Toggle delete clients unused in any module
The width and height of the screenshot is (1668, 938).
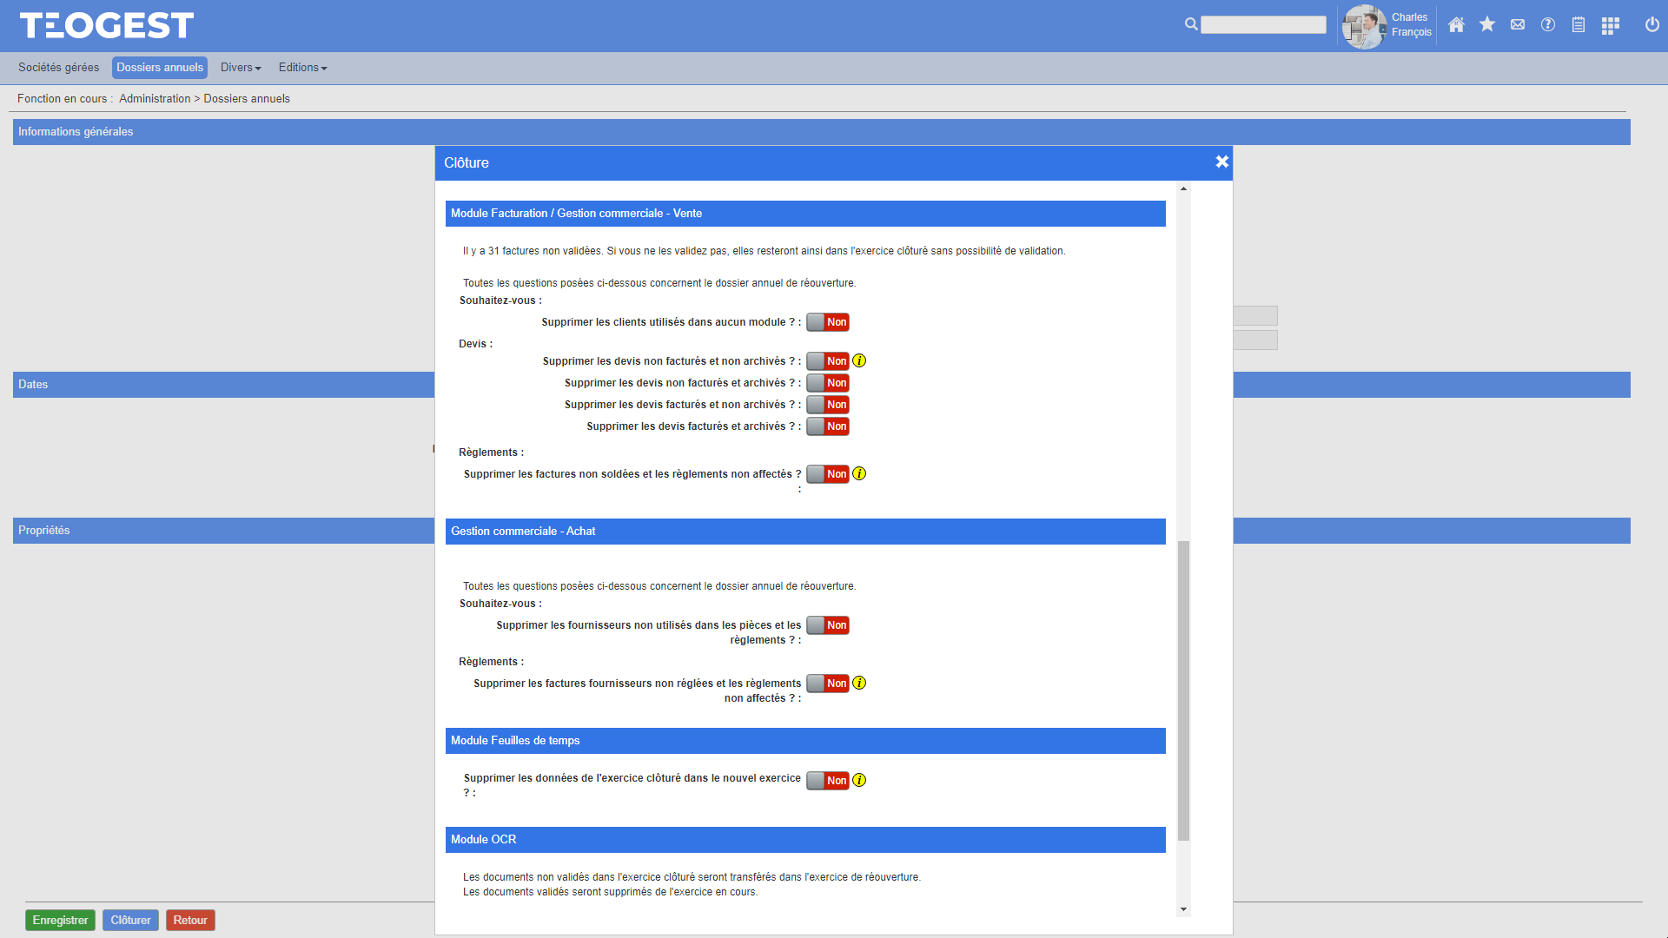click(x=827, y=322)
